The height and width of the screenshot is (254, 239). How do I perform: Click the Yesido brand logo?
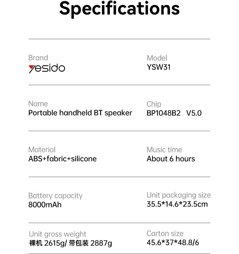tap(47, 68)
